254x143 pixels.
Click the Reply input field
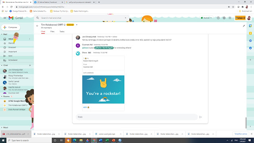click(x=137, y=117)
